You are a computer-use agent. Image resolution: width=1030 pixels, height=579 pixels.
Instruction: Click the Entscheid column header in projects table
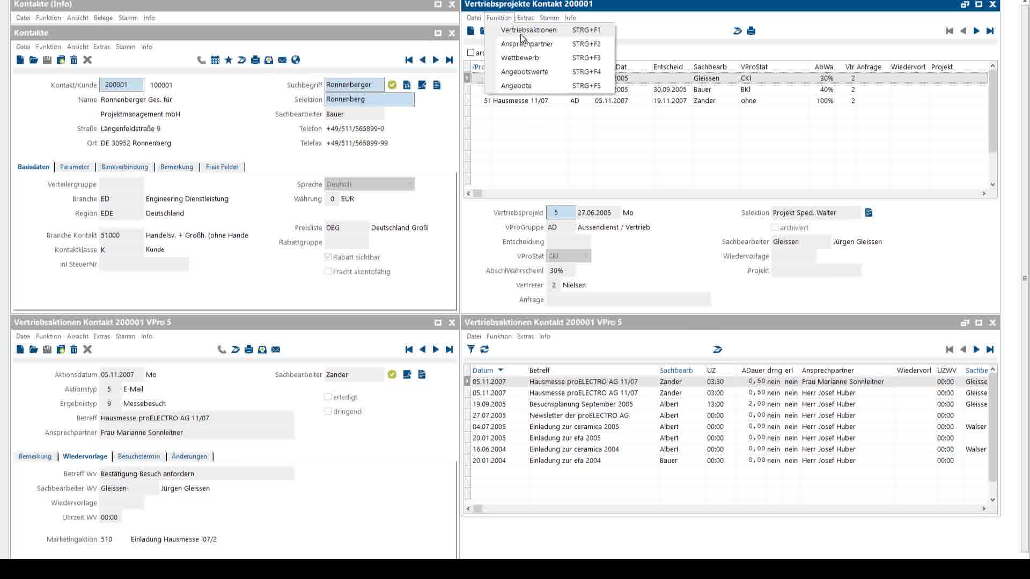pos(668,67)
